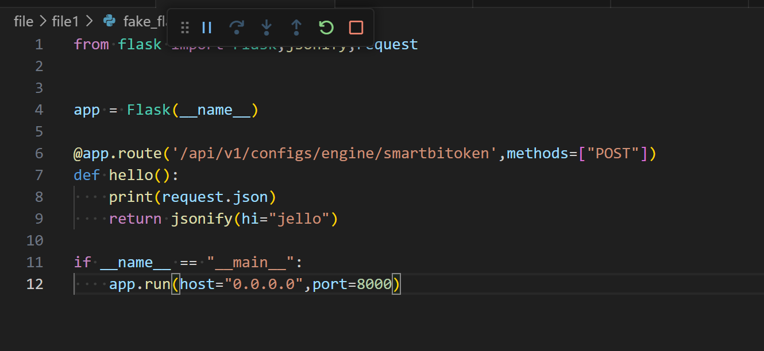Image resolution: width=764 pixels, height=351 pixels.
Task: Click the Step Over debug icon
Action: [x=237, y=28]
